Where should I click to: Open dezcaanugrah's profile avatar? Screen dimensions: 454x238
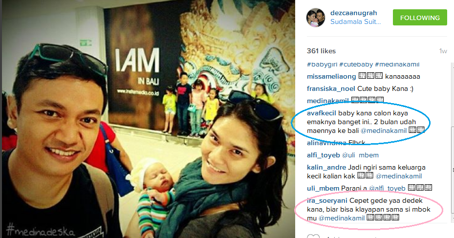pyautogui.click(x=316, y=18)
